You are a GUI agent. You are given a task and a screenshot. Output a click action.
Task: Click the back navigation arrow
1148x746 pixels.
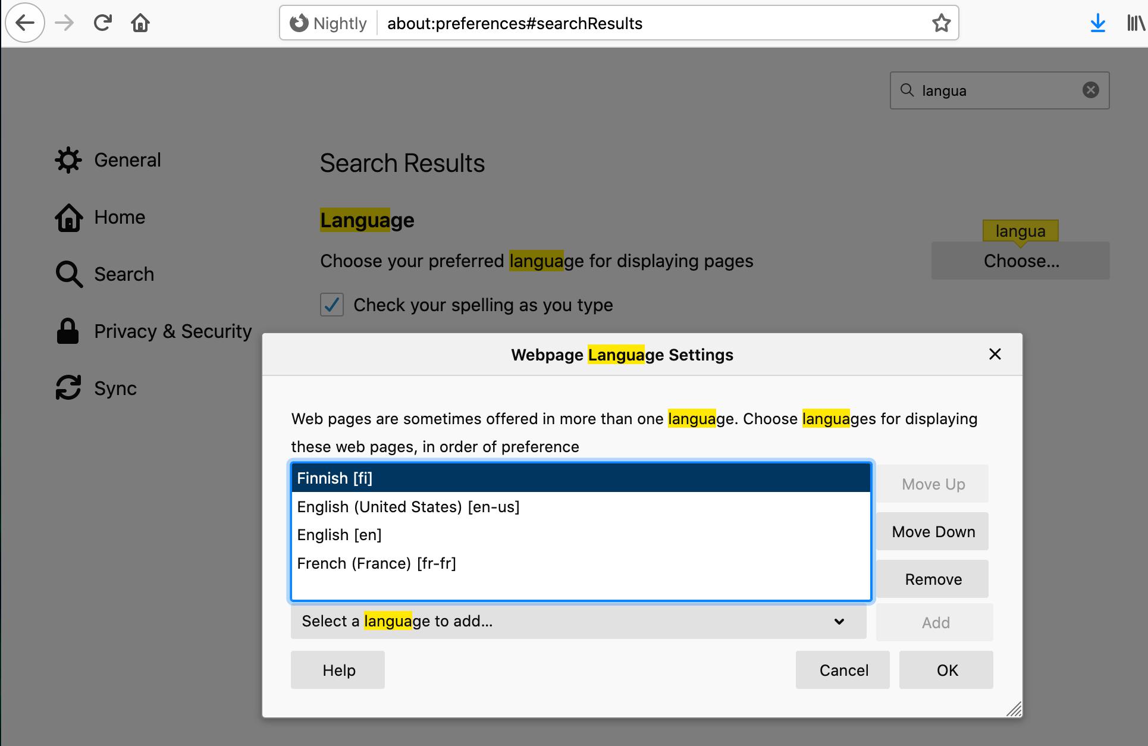pos(25,23)
